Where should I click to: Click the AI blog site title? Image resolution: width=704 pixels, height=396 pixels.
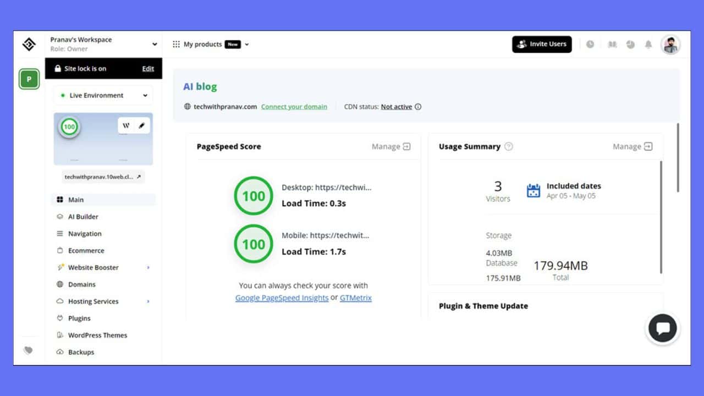200,86
